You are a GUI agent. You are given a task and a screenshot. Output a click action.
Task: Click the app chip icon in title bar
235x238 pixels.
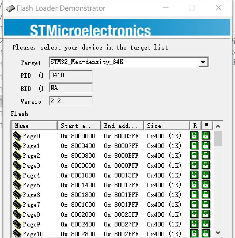click(10, 8)
